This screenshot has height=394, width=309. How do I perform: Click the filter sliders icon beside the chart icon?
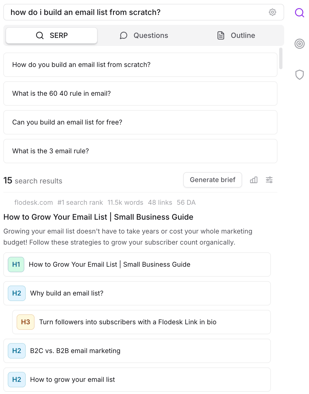tap(269, 180)
